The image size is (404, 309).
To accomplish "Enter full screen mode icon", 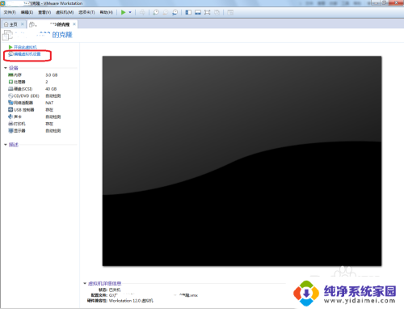I will click(207, 12).
